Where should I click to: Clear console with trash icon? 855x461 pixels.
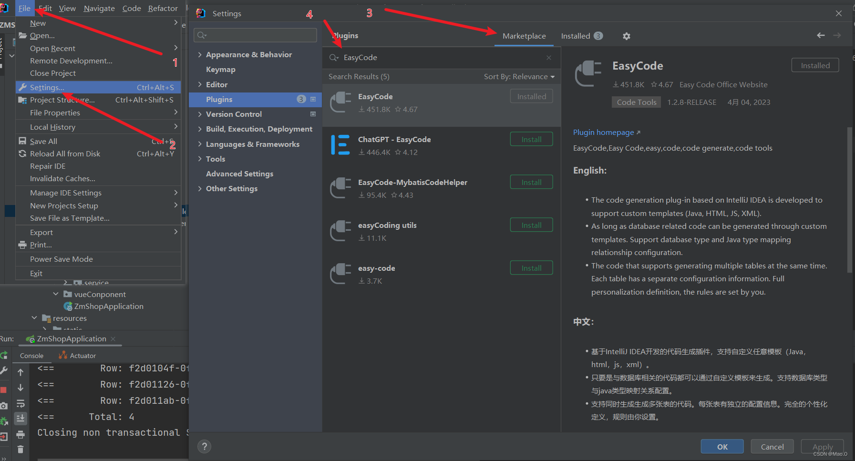[21, 449]
